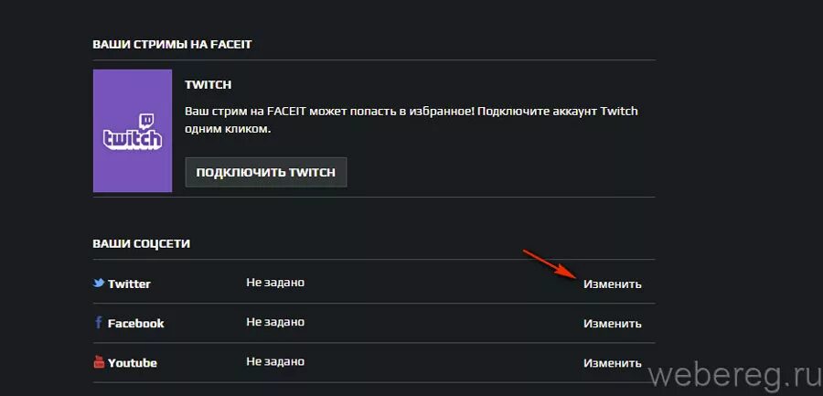Click "Изменить" in the Twitter row
Image resolution: width=823 pixels, height=396 pixels.
click(612, 284)
